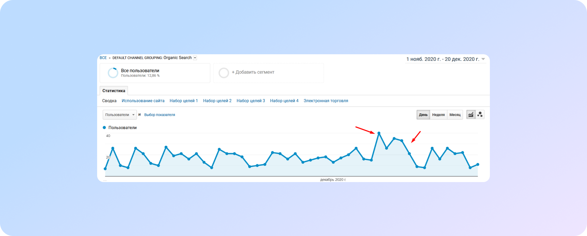
Task: Click the 'Пользователи' blue legend dot
Action: (104, 127)
